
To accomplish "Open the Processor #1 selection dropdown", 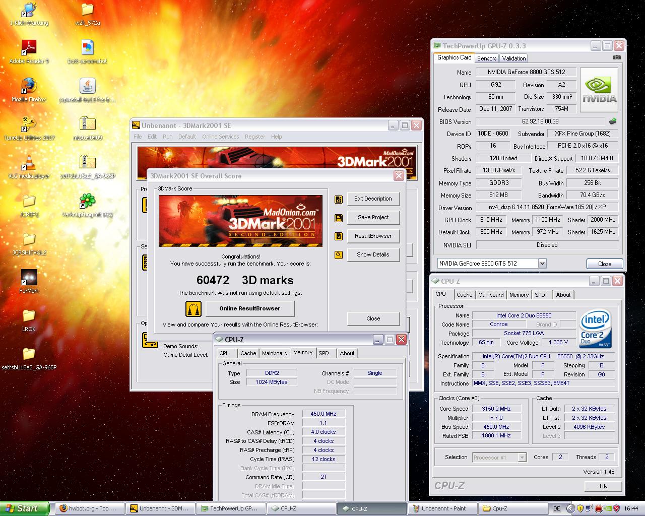I will 522,458.
